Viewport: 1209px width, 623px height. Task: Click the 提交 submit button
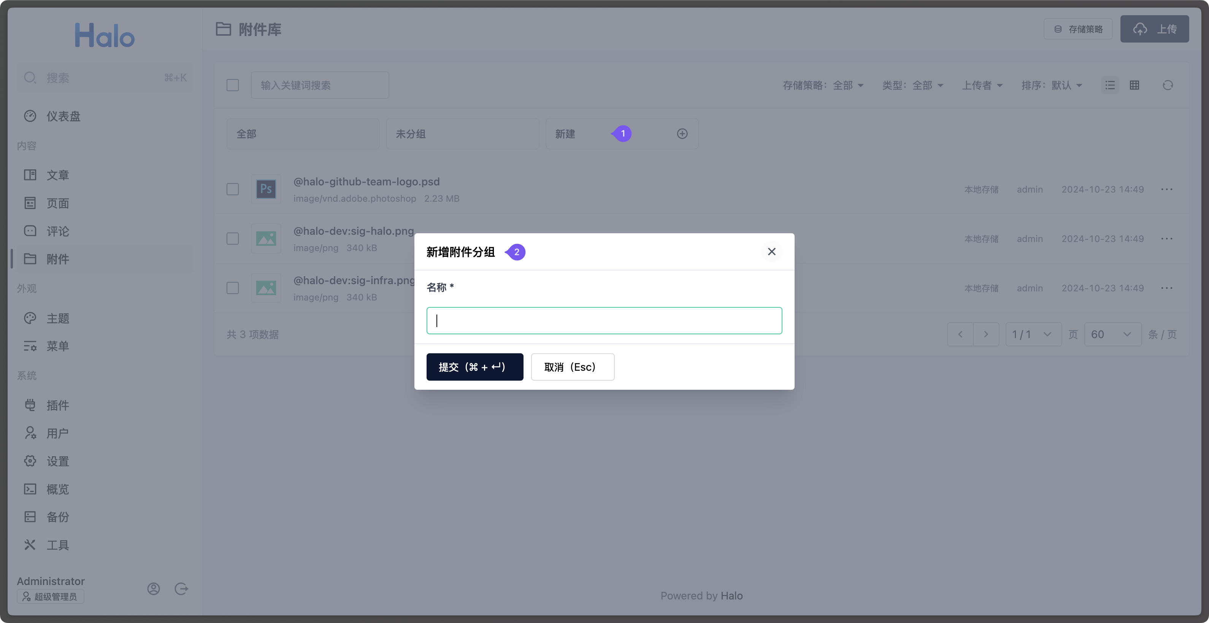click(474, 367)
